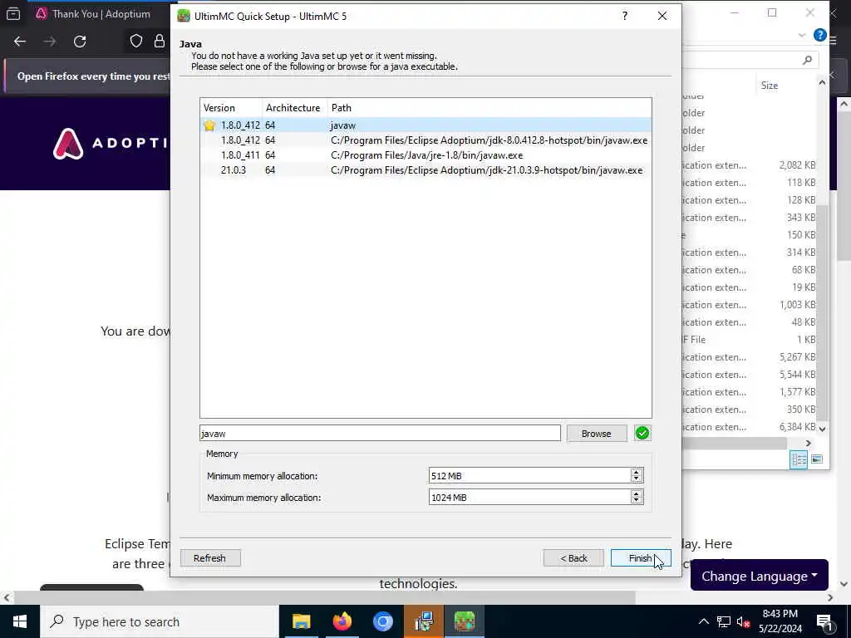Click the Finish button in UltimMC setup
The image size is (851, 638).
641,557
